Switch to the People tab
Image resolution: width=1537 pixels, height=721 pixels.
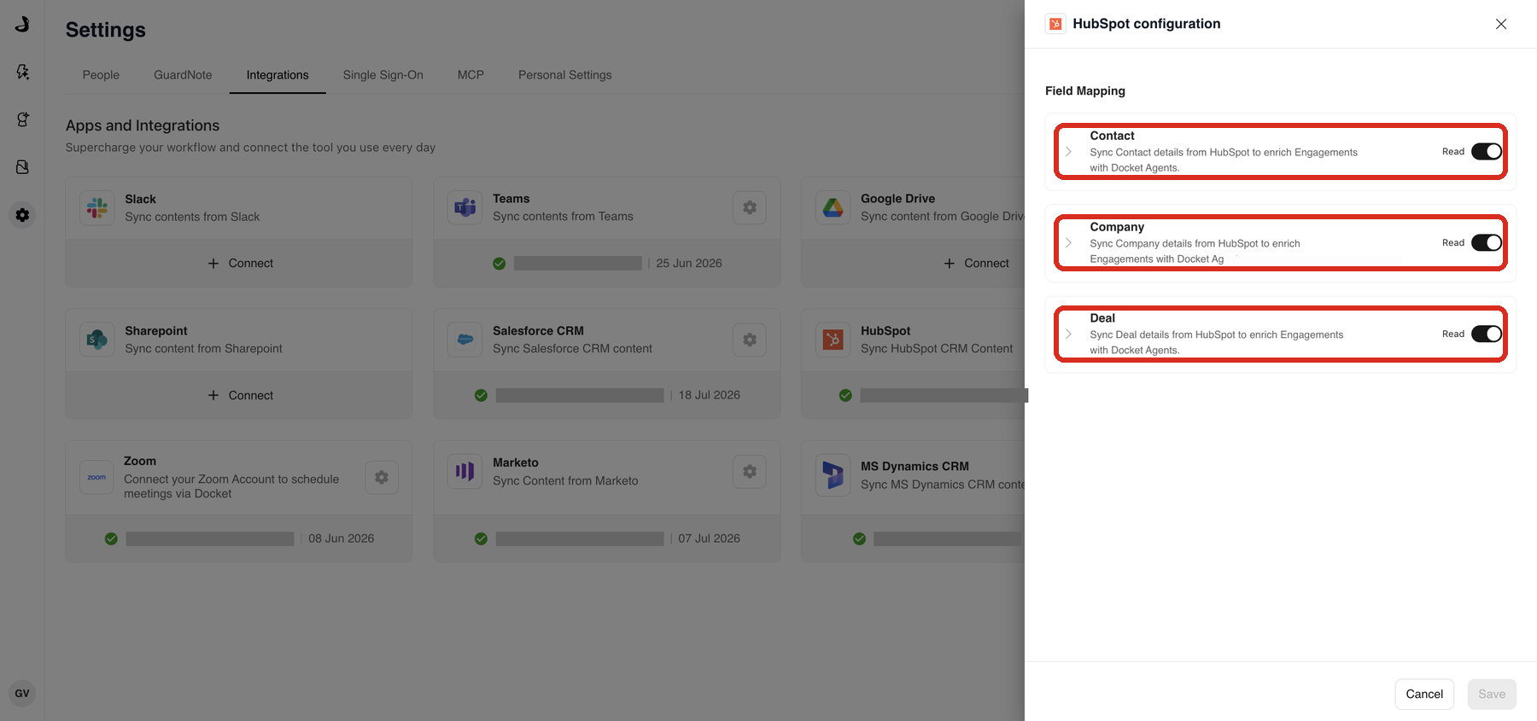click(x=101, y=75)
